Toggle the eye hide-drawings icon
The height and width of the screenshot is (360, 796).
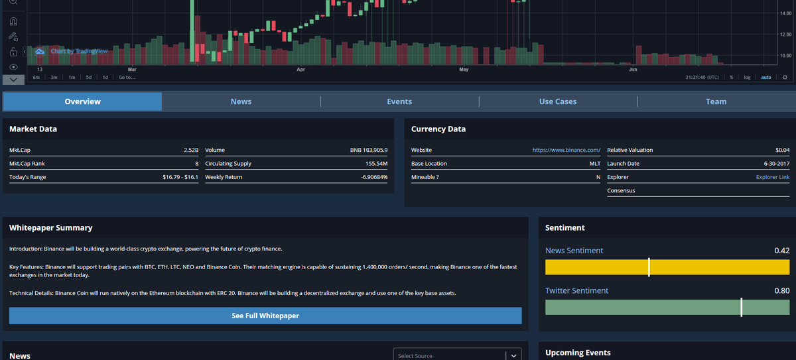(13, 67)
